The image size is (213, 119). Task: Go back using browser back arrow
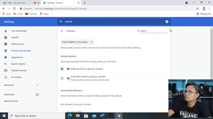pyautogui.click(x=4, y=9)
